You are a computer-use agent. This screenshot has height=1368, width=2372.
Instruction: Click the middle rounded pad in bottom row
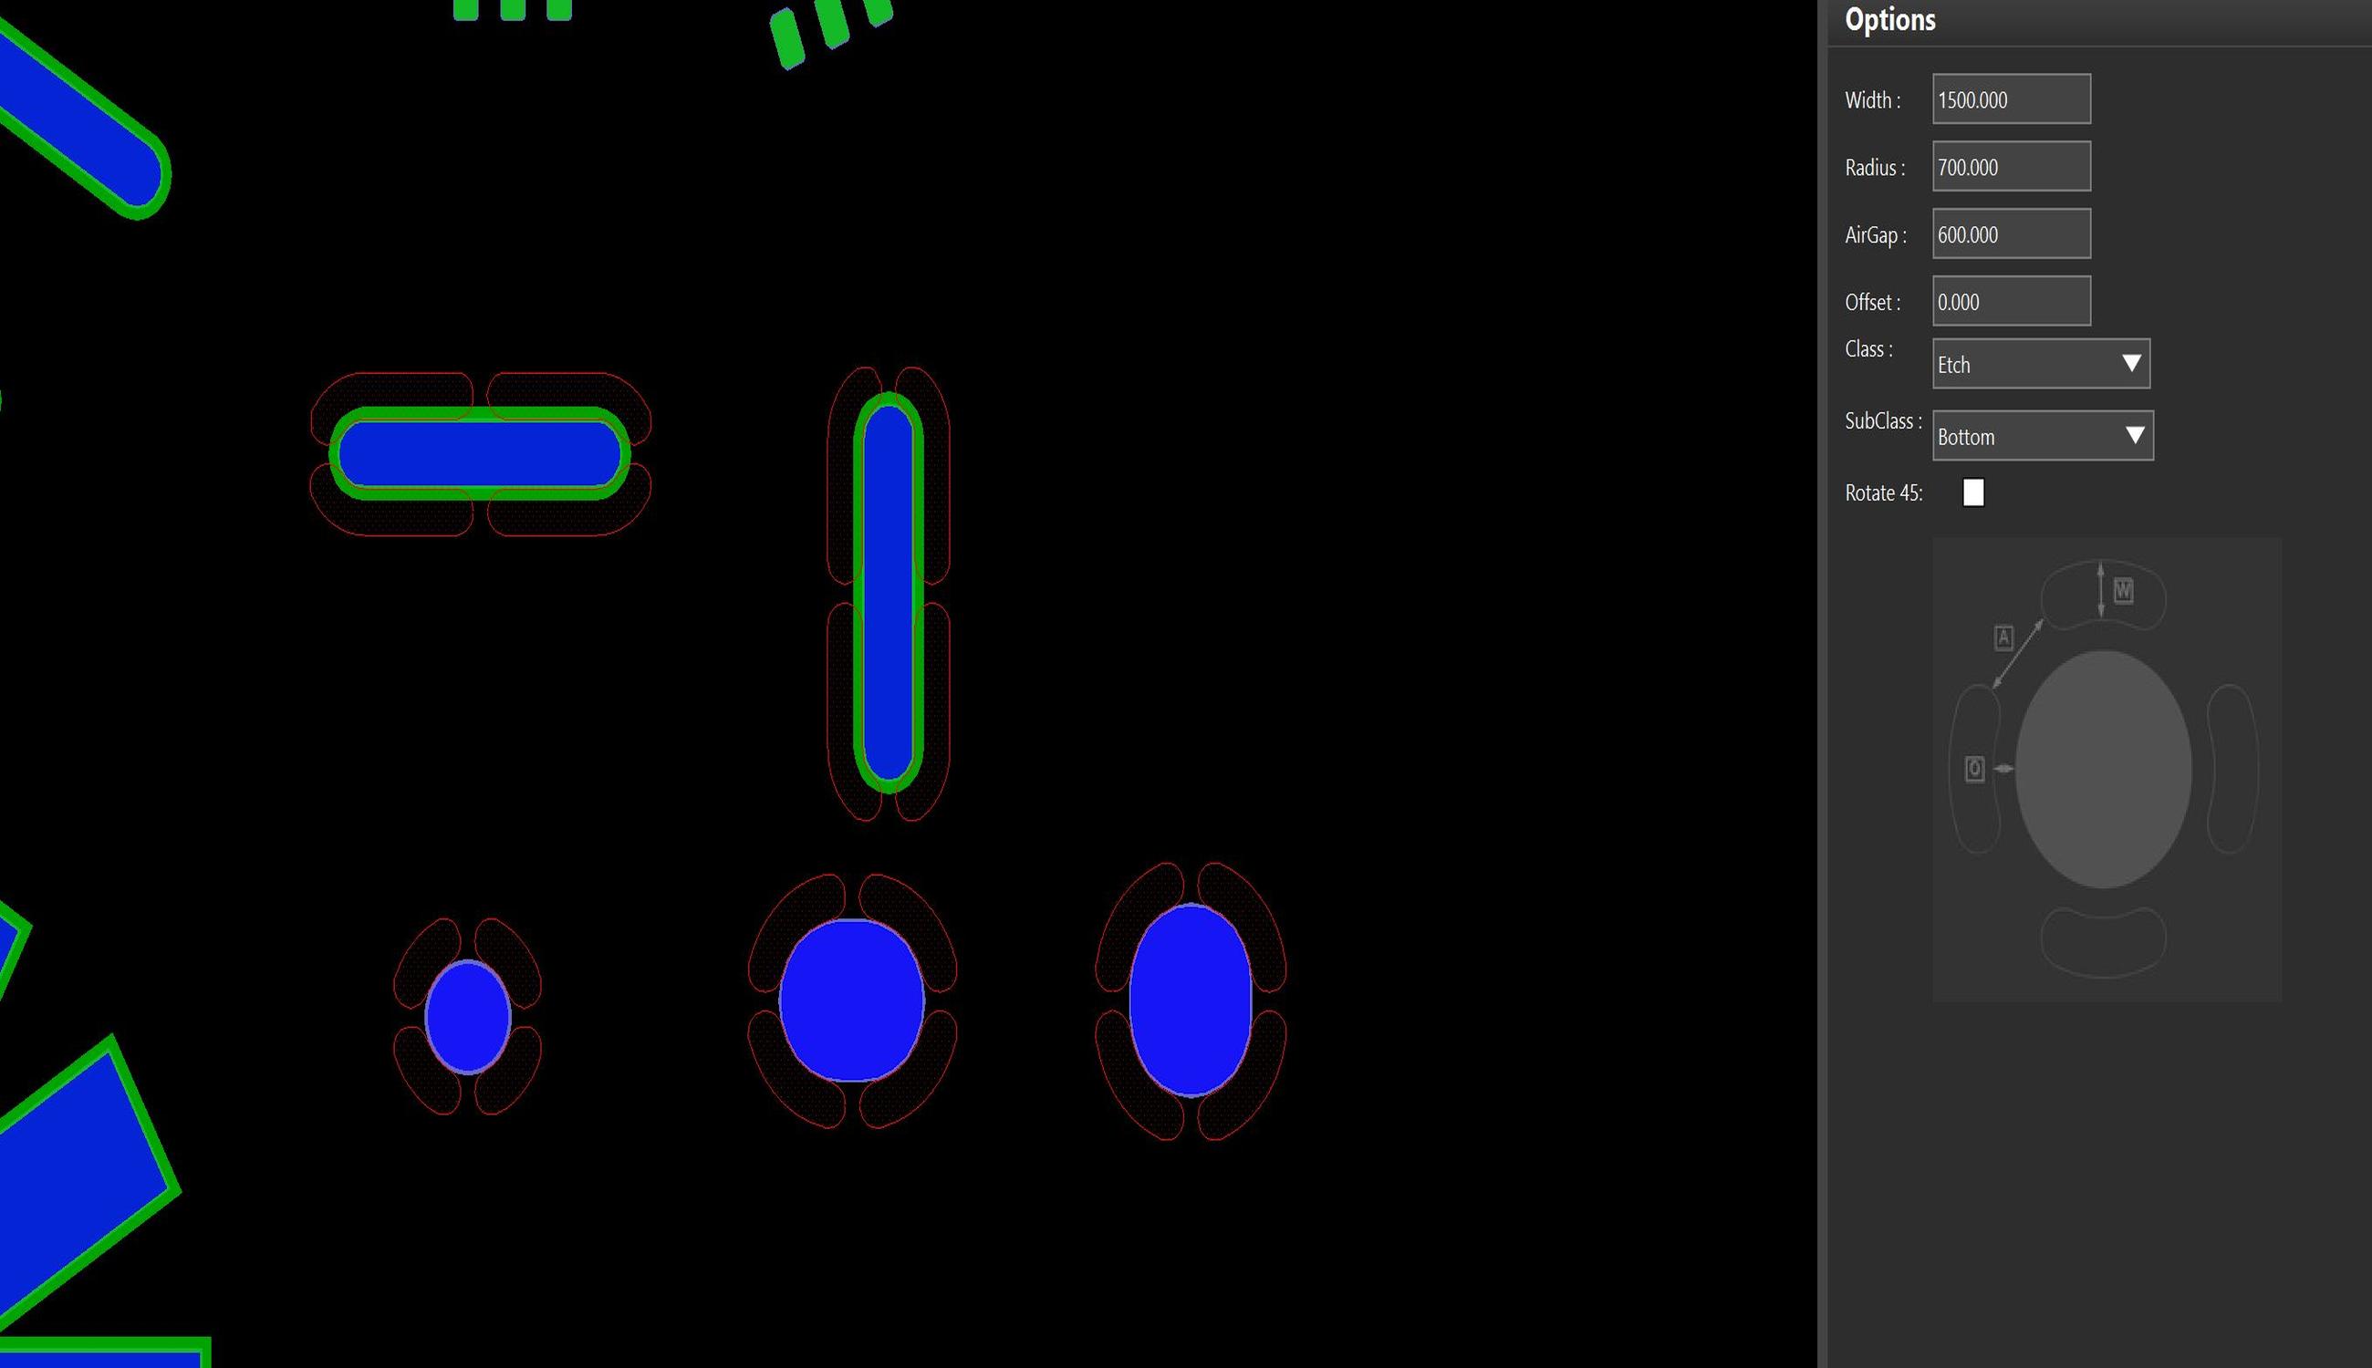coord(851,1000)
